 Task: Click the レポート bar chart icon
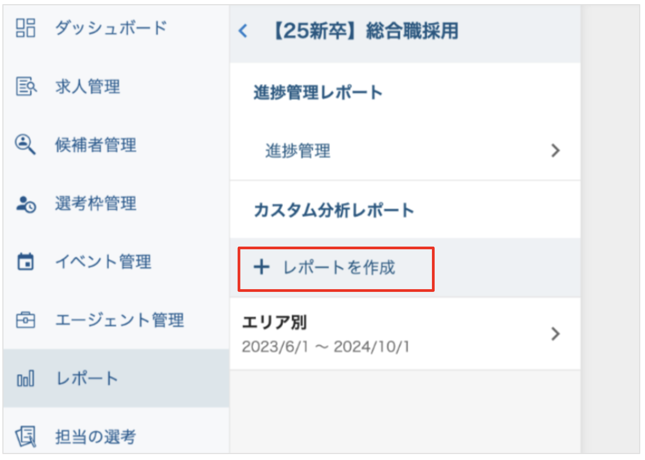tap(26, 379)
